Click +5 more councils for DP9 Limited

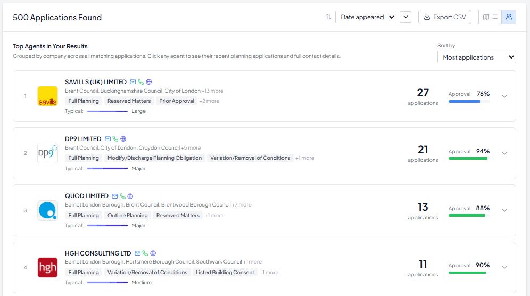point(191,148)
